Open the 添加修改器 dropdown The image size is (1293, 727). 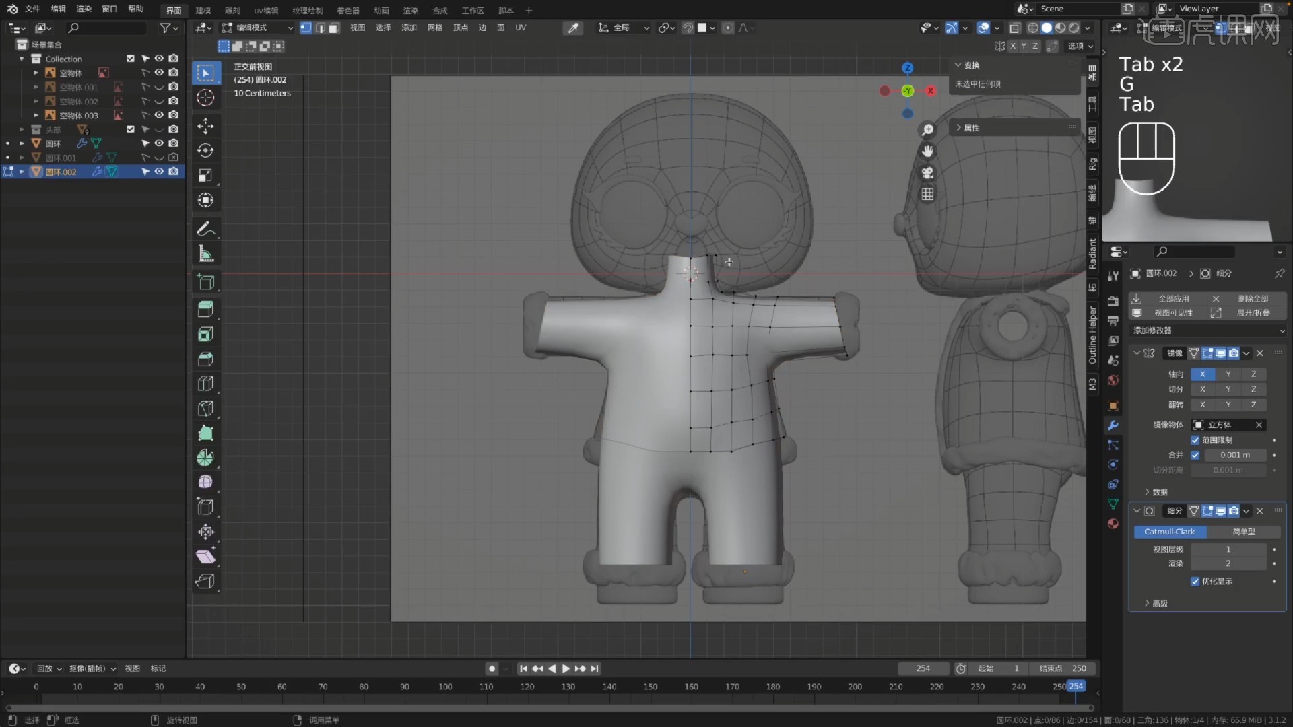1209,331
